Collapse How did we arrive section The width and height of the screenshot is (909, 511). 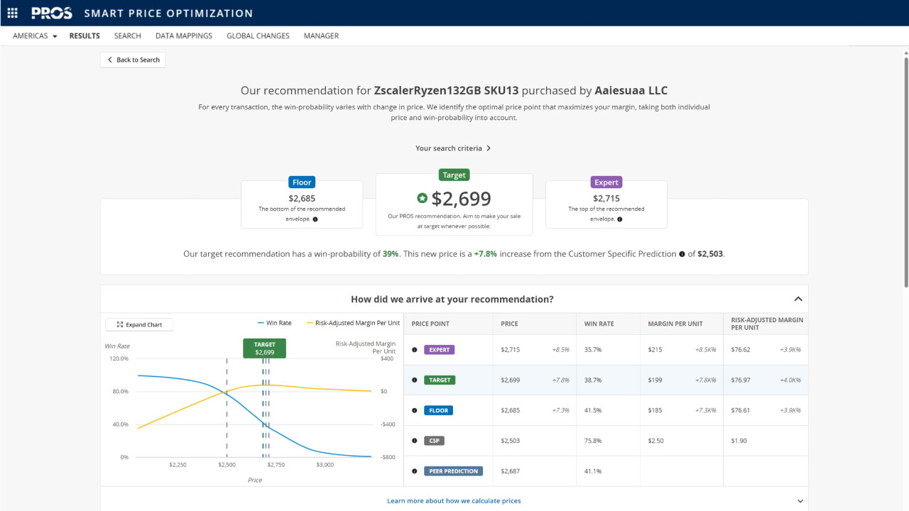click(798, 300)
